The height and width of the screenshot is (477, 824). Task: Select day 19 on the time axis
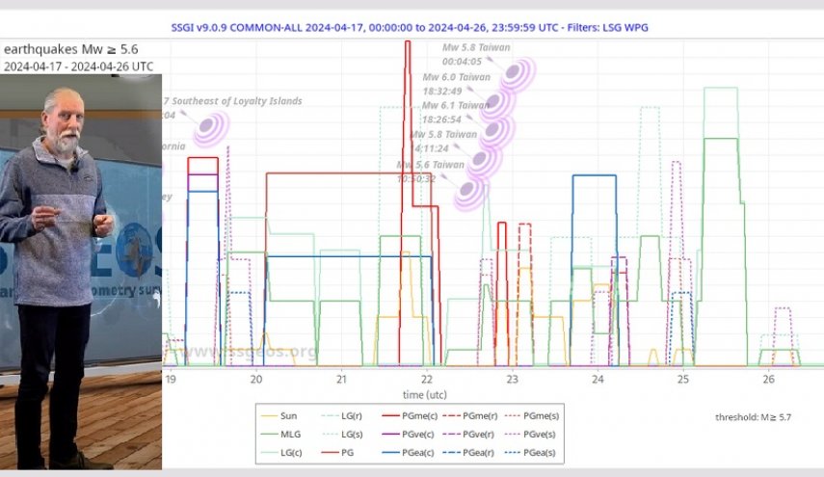point(171,379)
